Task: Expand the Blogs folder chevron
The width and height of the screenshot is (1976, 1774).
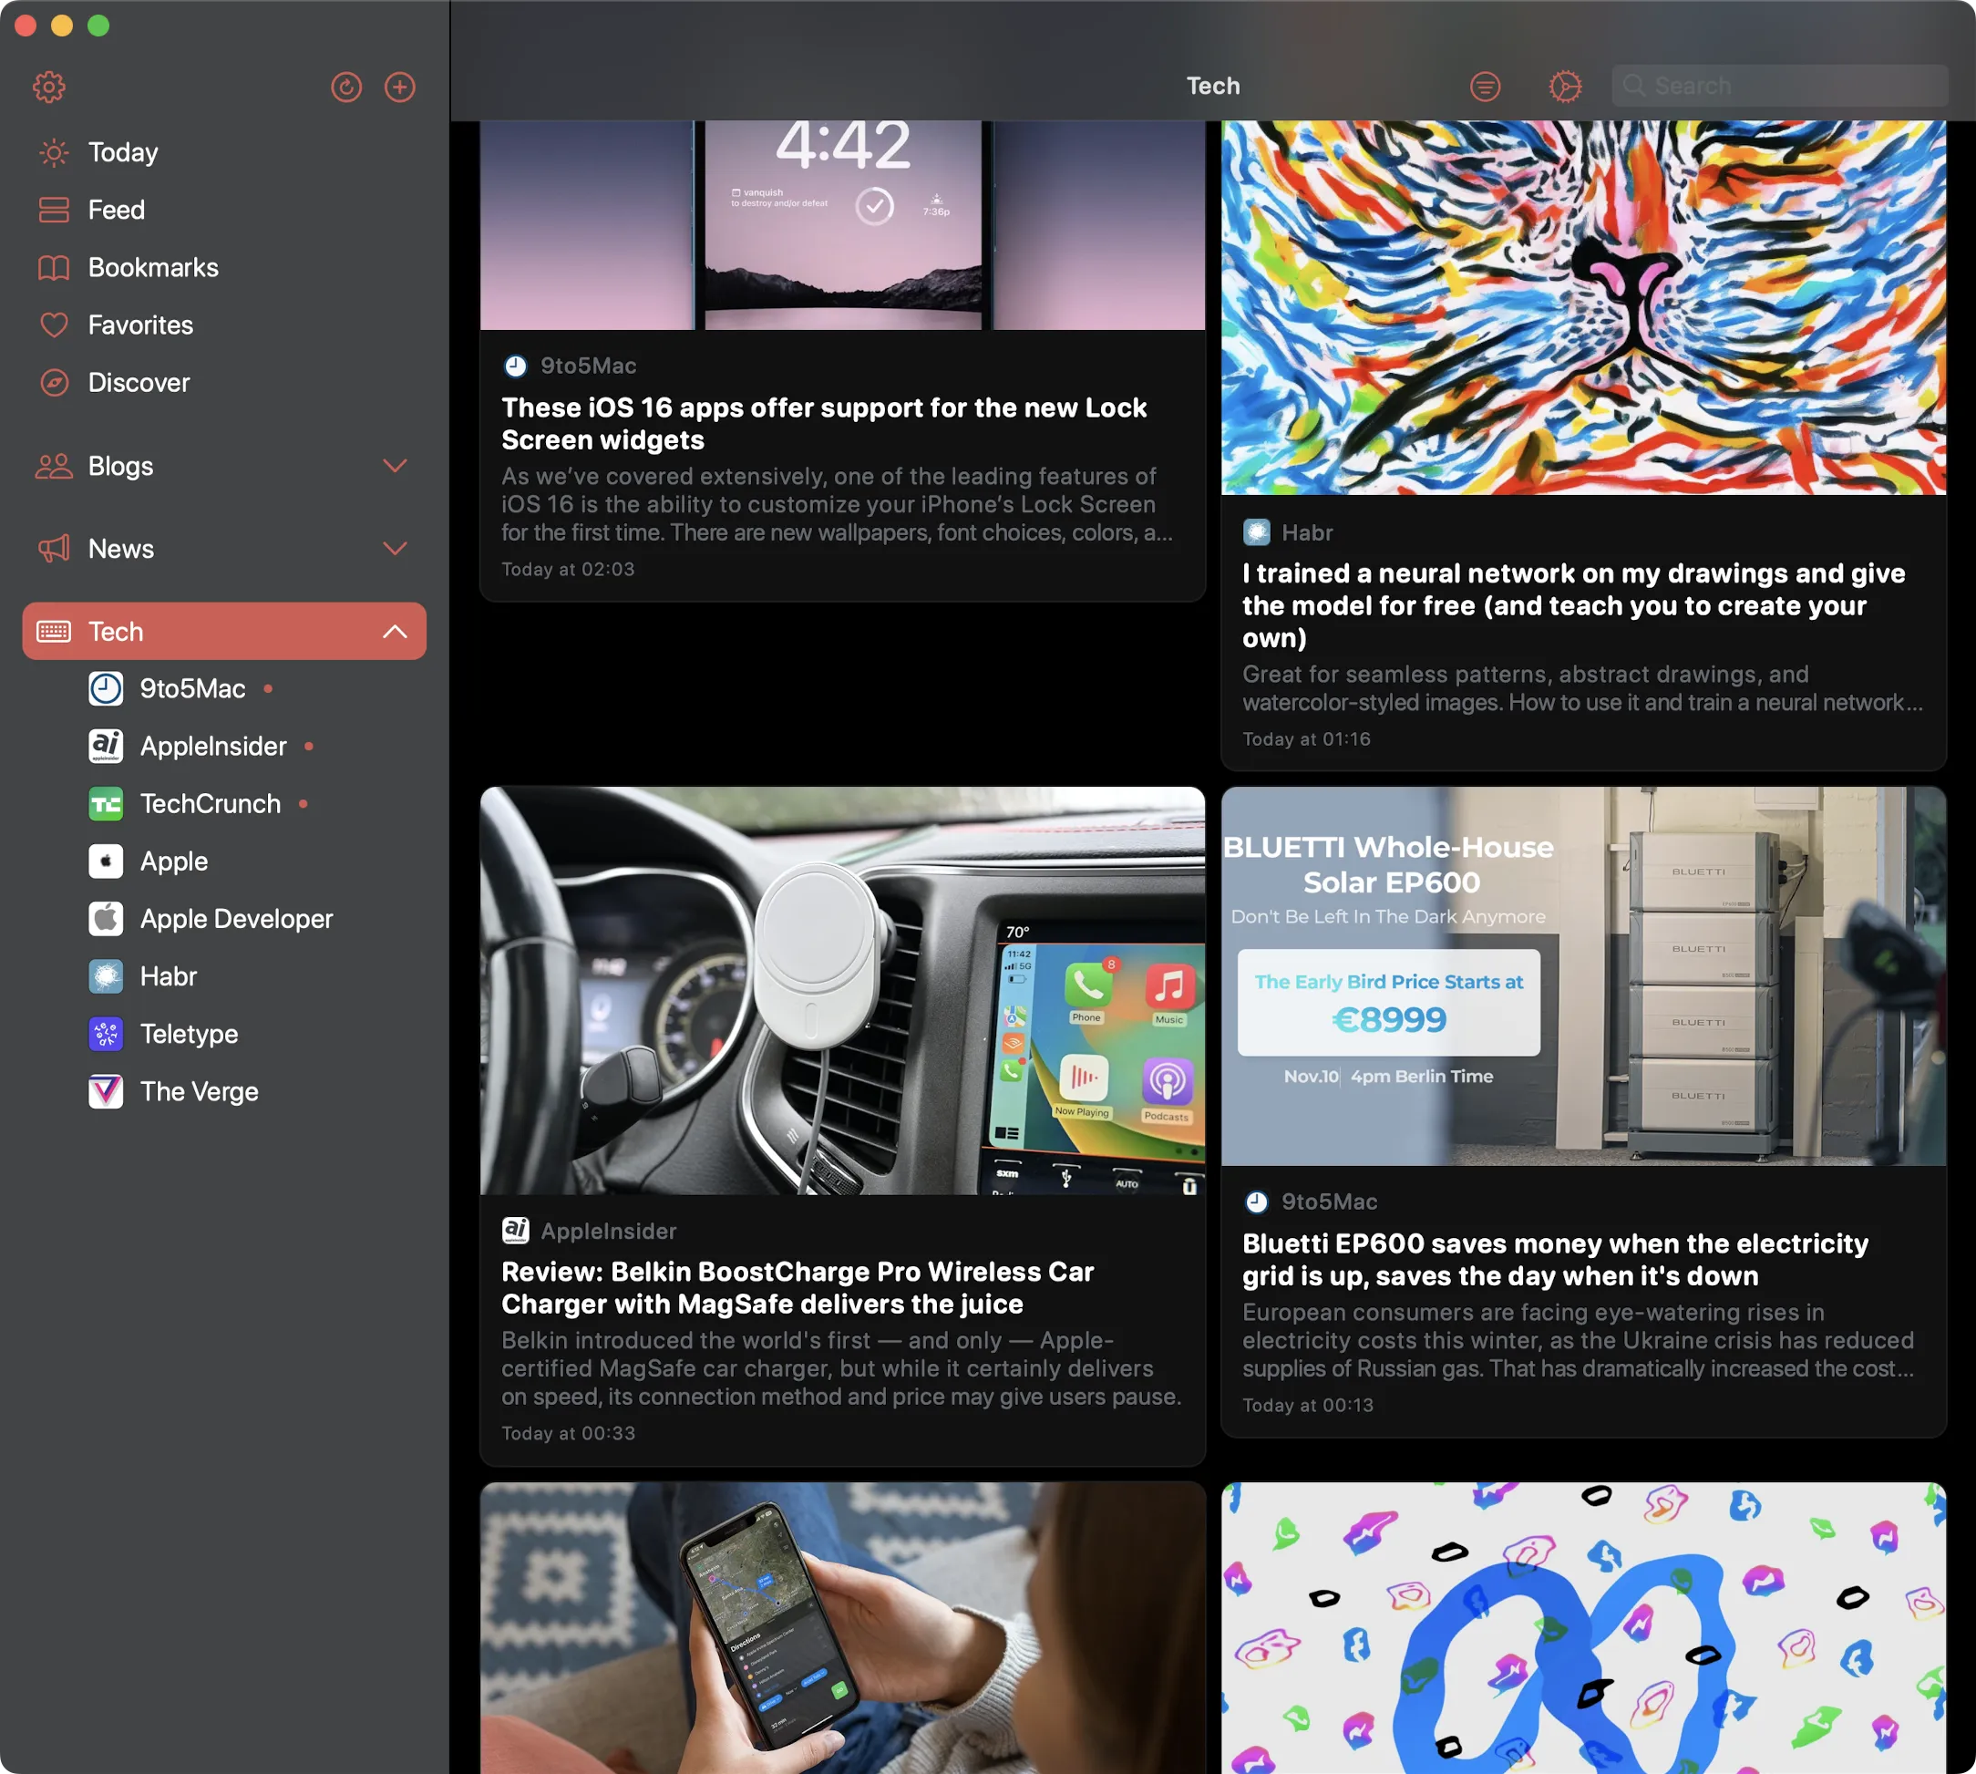Action: [395, 466]
